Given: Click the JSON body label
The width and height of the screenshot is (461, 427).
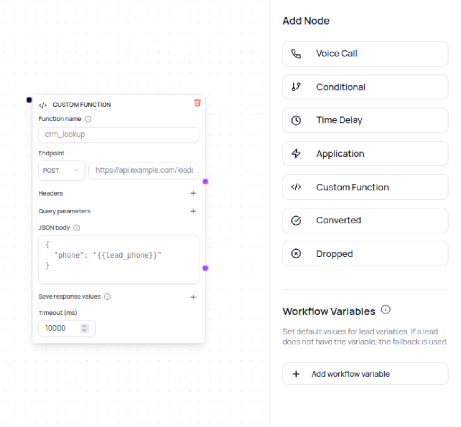Looking at the screenshot, I should pyautogui.click(x=54, y=228).
